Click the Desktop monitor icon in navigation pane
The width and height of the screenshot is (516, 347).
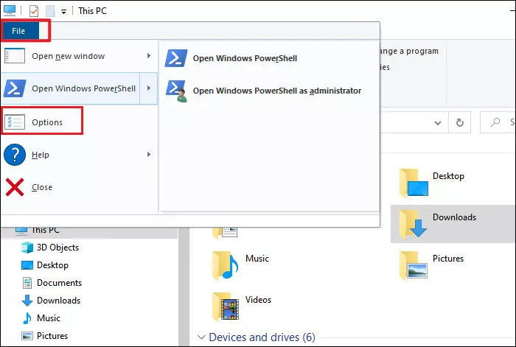pos(27,265)
